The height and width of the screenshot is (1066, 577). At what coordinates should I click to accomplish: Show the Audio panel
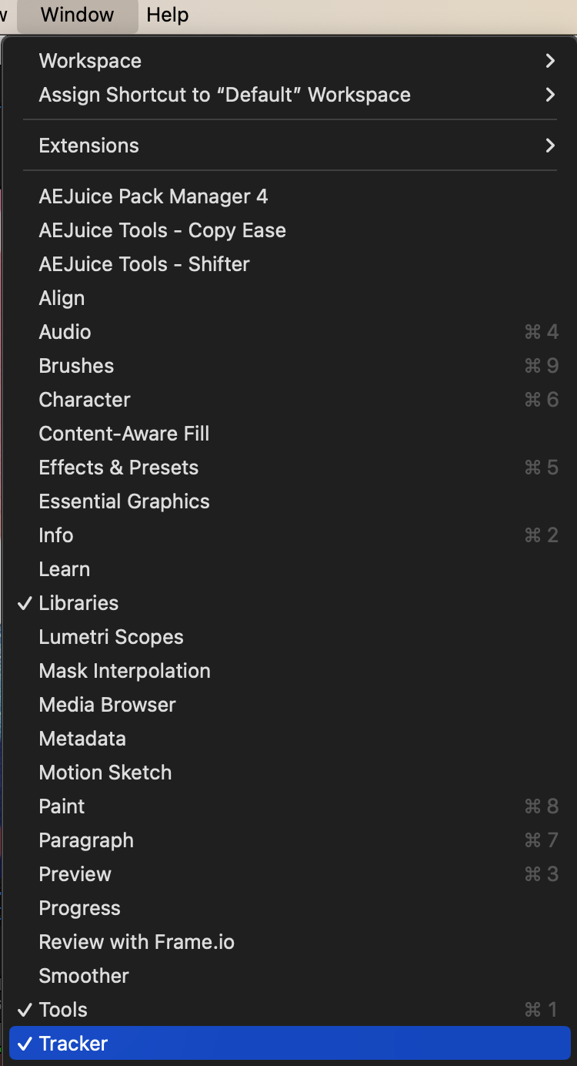[x=65, y=332]
